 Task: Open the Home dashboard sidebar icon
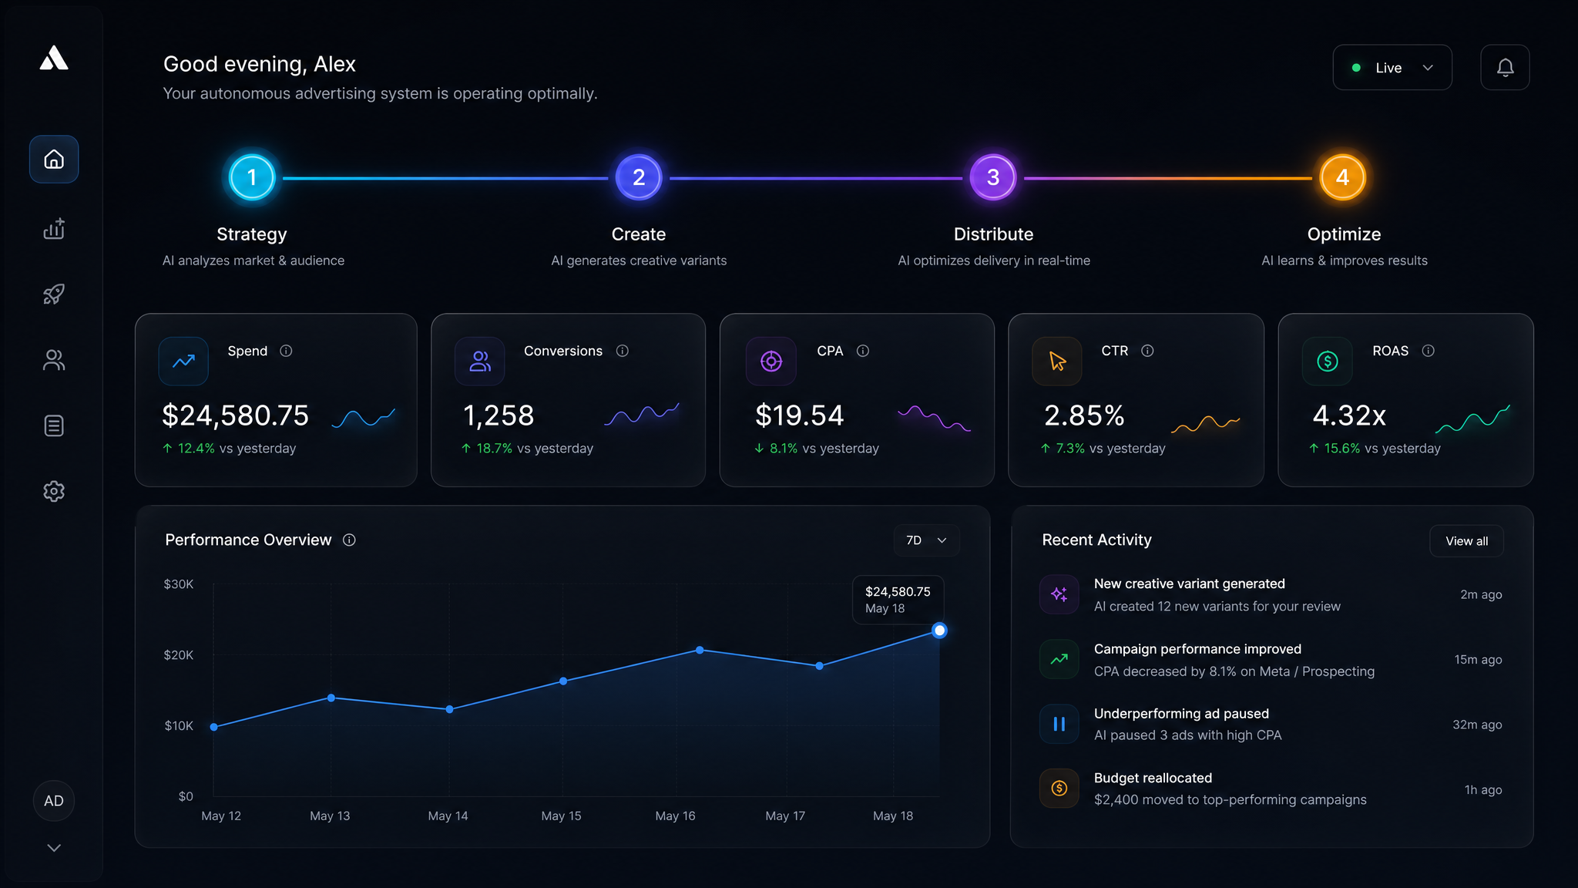click(54, 160)
